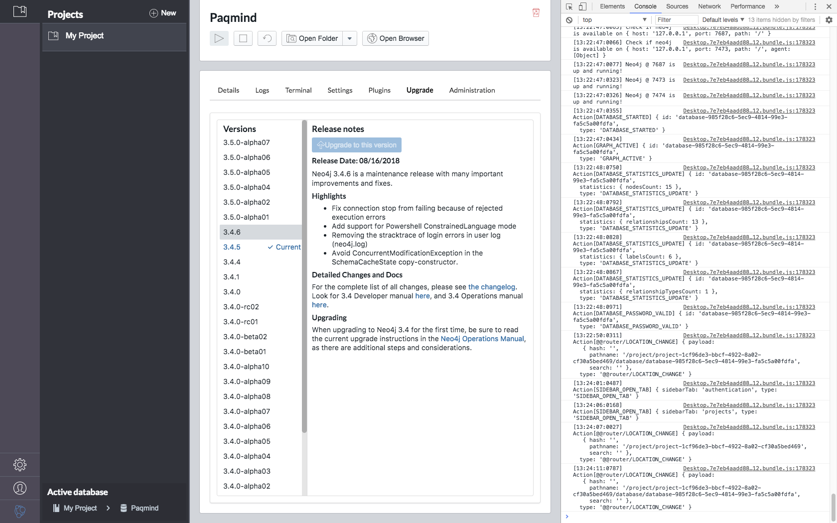Image resolution: width=837 pixels, height=523 pixels.
Task: Show more DevTools tabs chevron
Action: pos(777,6)
